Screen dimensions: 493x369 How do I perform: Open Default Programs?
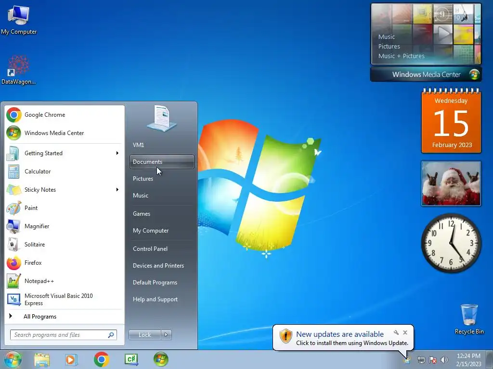162,283
